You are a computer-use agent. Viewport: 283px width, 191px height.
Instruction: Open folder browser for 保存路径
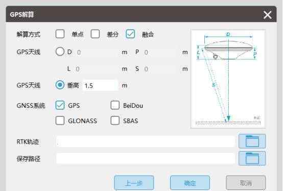(252, 158)
